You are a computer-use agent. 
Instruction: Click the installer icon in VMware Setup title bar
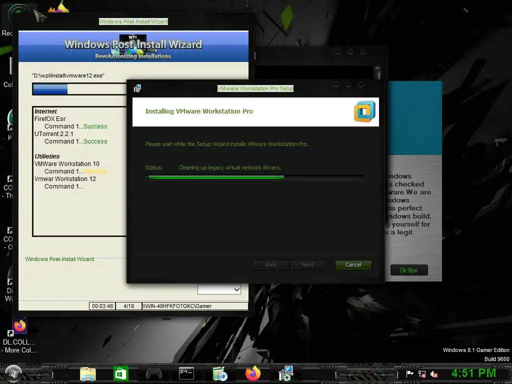click(137, 88)
